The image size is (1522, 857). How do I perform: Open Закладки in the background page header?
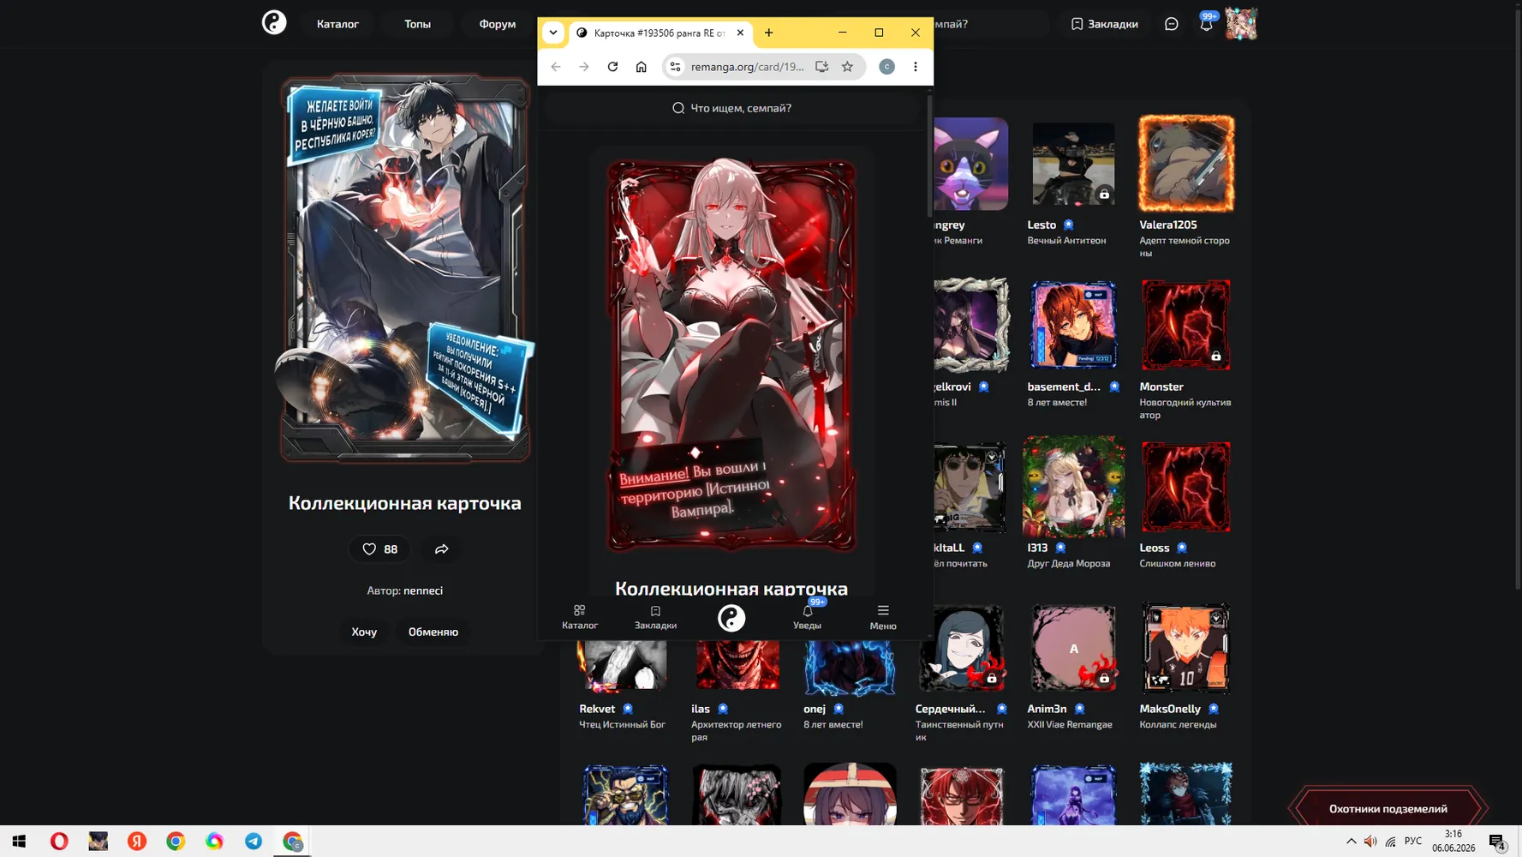(x=1104, y=24)
